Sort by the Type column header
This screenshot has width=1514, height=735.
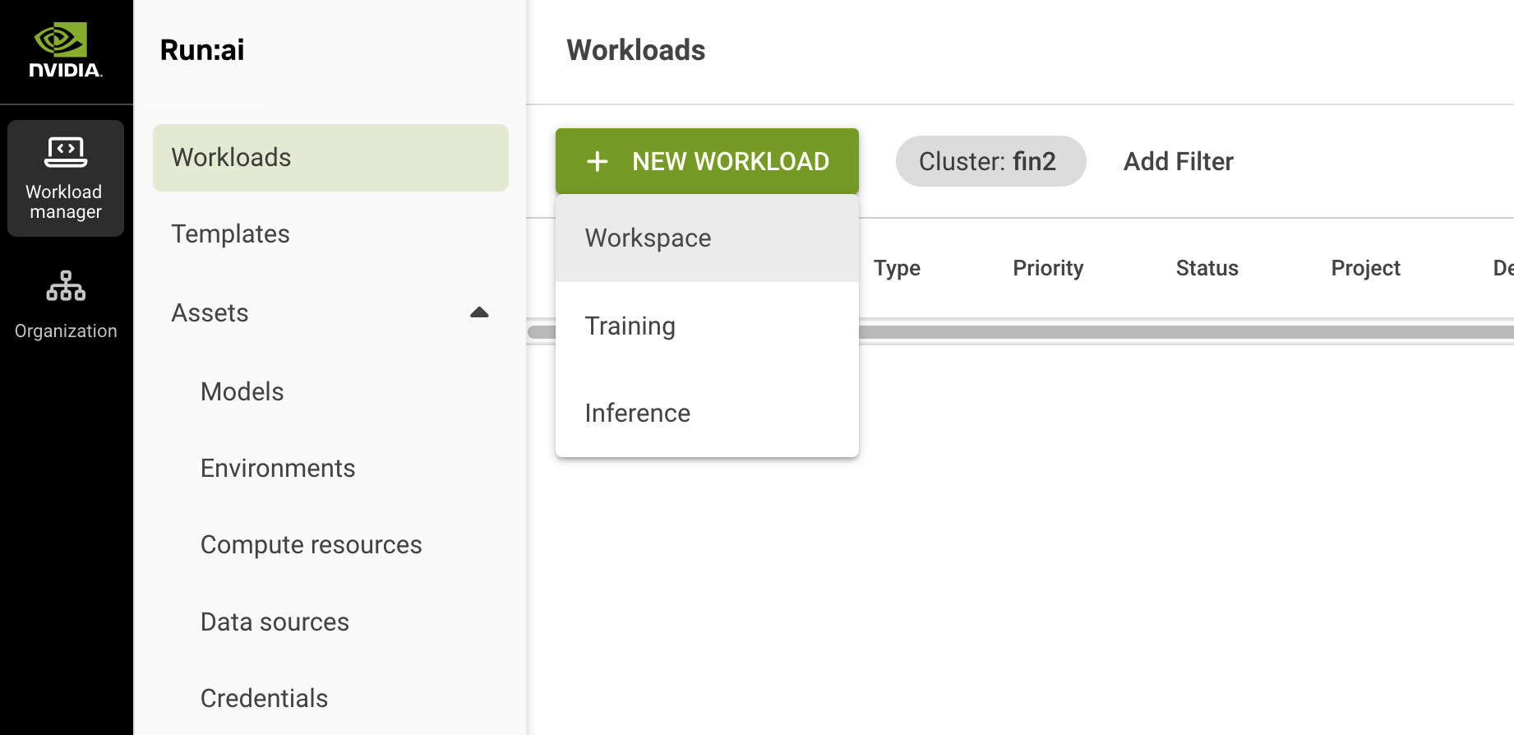pyautogui.click(x=897, y=268)
